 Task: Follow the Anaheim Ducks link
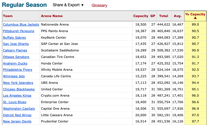click(x=15, y=63)
